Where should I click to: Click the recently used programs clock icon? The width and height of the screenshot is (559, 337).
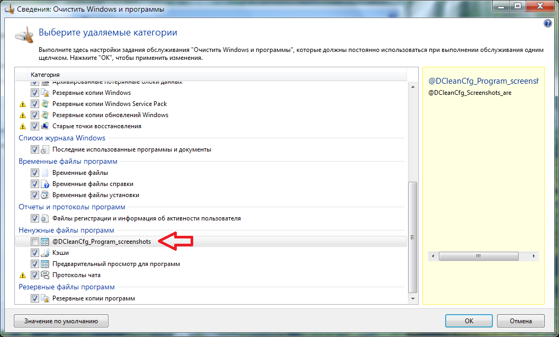[45, 149]
